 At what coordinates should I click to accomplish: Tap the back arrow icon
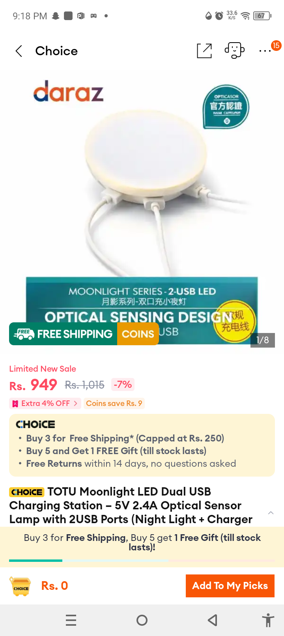click(19, 51)
